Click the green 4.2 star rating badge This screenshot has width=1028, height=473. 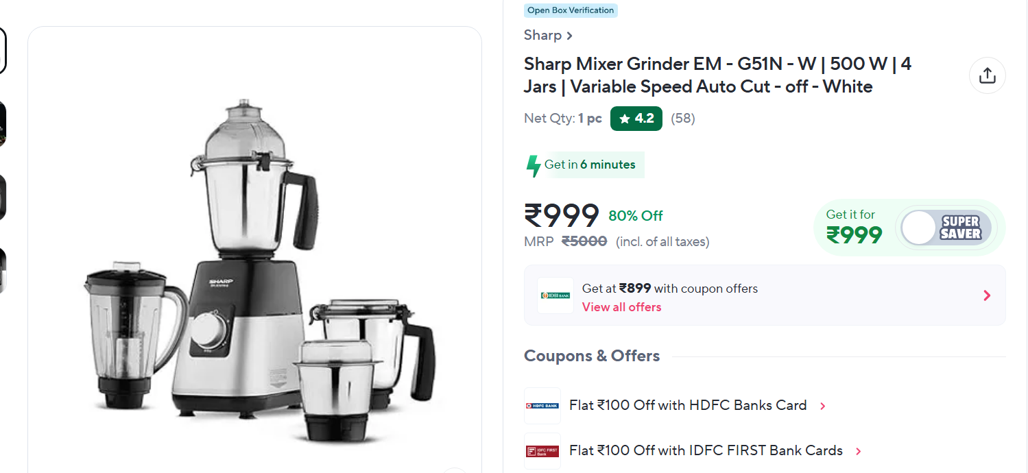tap(636, 119)
